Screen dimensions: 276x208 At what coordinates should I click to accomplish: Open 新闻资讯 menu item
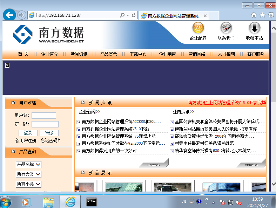[79, 54]
